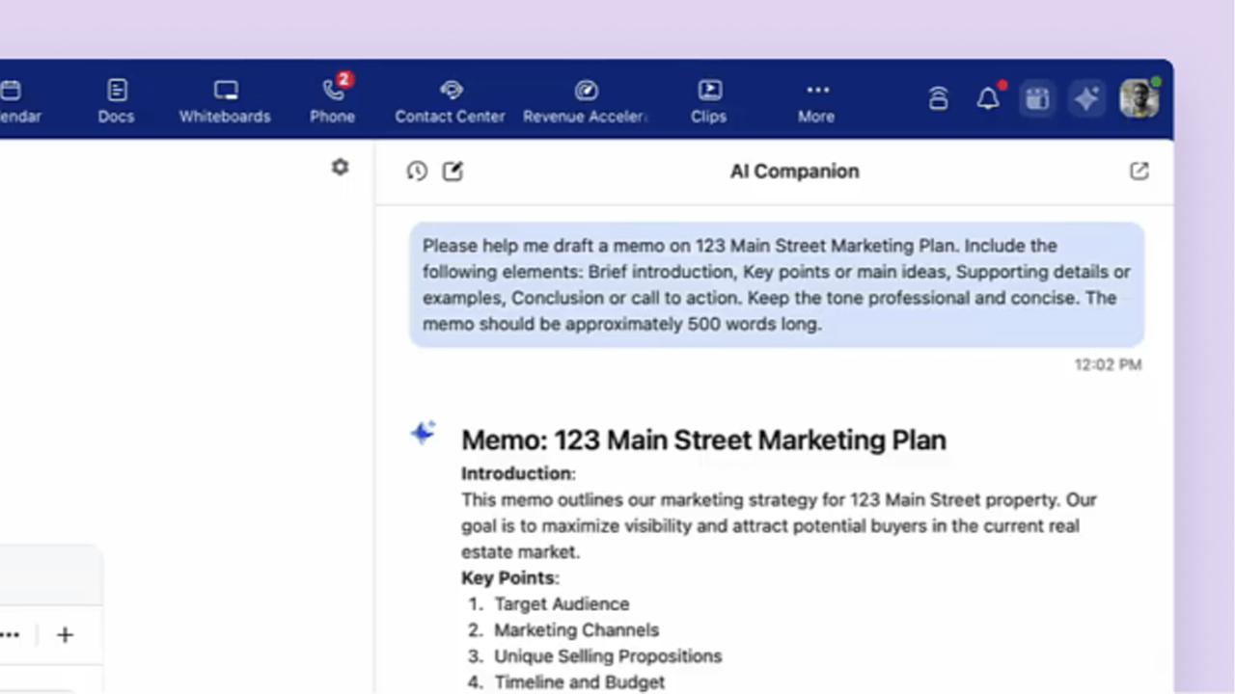Screen dimensions: 1235x694
Task: Open the Whiteboards tab
Action: pyautogui.click(x=225, y=100)
